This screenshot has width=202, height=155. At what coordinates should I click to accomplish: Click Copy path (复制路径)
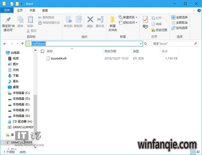46,17
